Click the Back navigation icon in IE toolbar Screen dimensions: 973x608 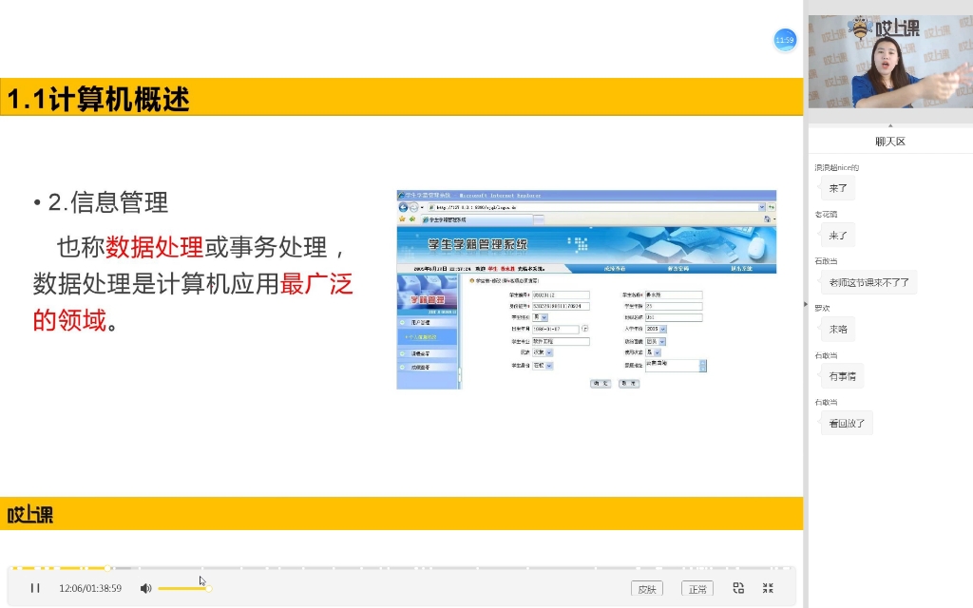(404, 206)
